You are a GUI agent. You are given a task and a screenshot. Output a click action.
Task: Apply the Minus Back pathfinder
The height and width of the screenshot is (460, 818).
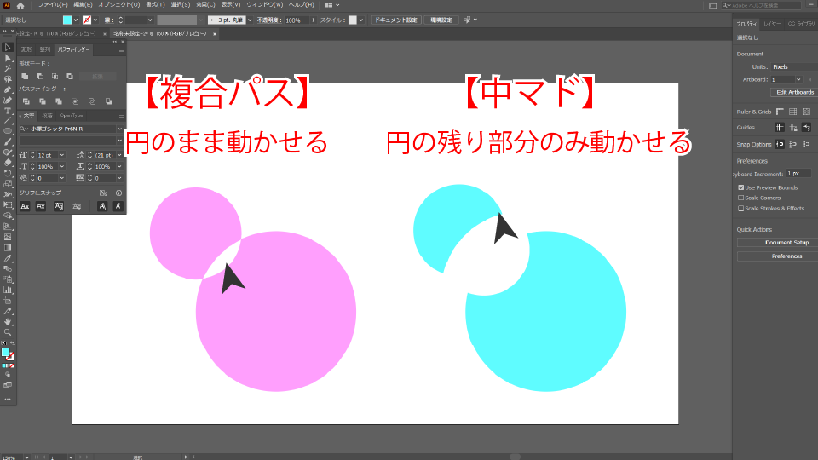[x=108, y=101]
